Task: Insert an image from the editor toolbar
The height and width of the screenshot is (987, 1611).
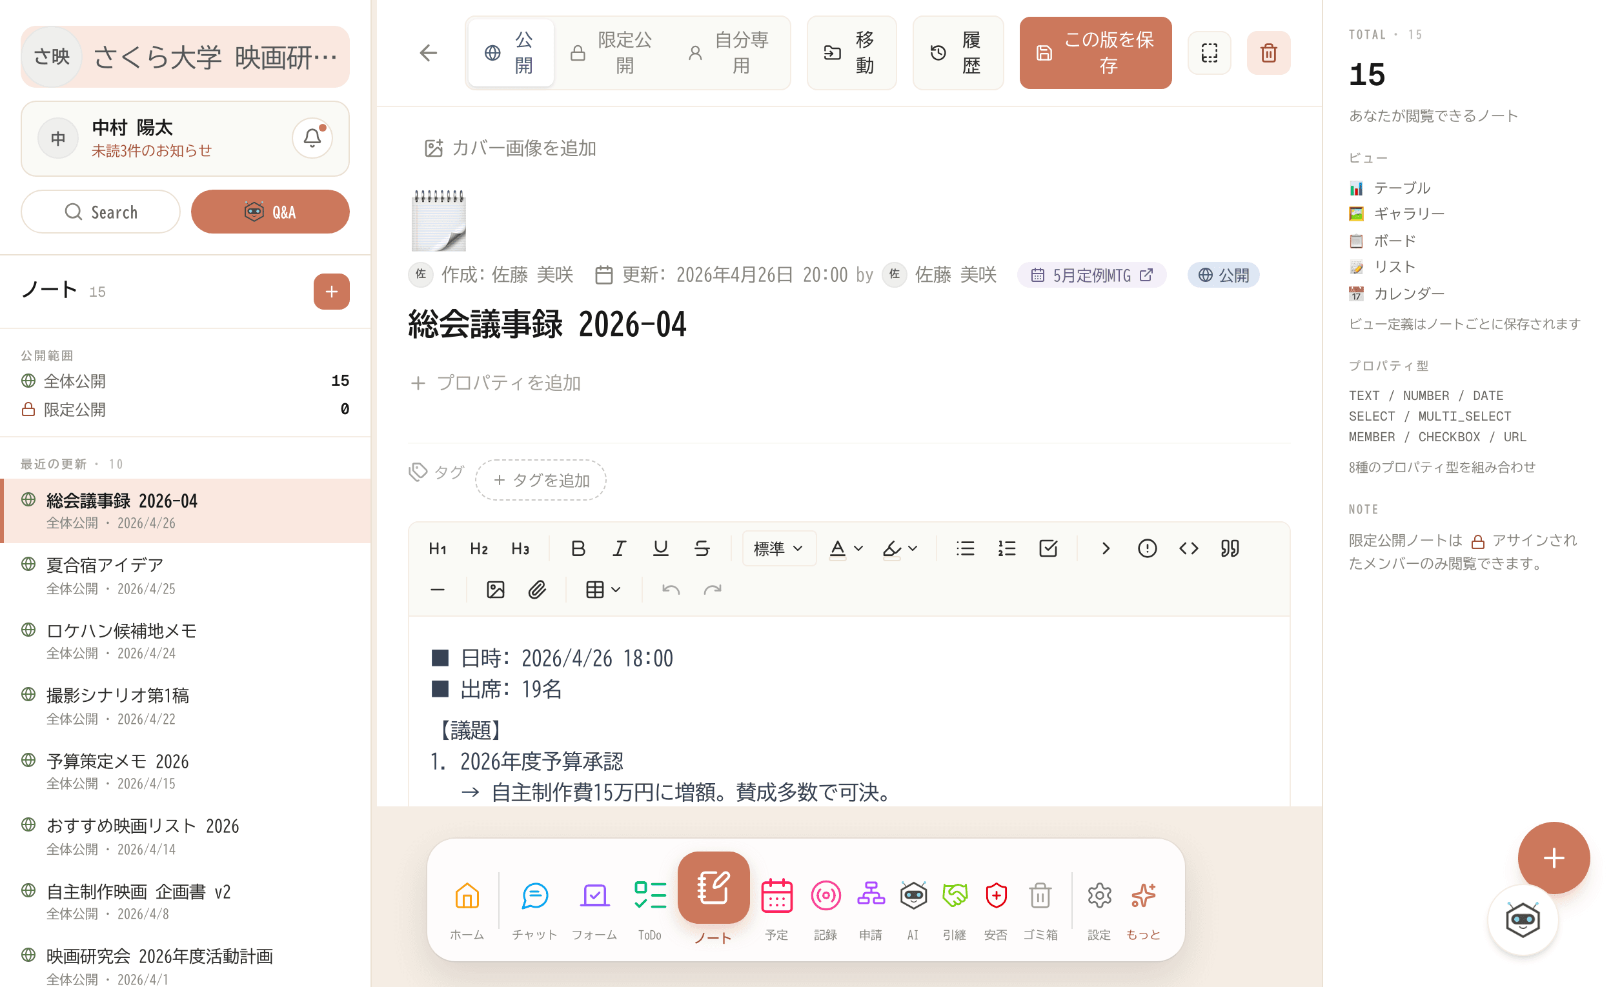Action: [x=496, y=590]
